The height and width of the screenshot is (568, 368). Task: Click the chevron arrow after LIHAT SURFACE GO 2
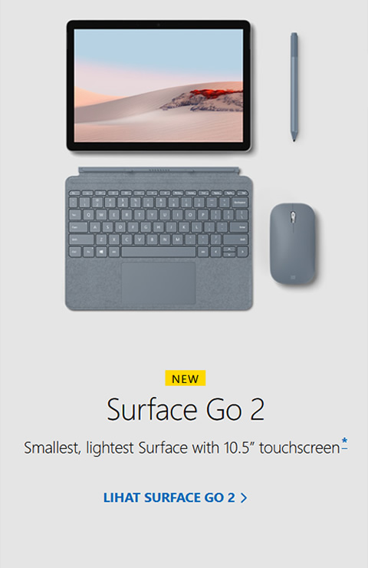[244, 497]
